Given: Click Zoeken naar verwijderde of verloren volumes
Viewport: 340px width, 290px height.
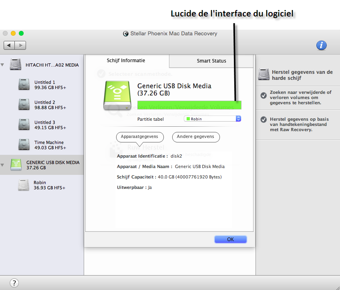Looking at the screenshot, I should [x=300, y=97].
